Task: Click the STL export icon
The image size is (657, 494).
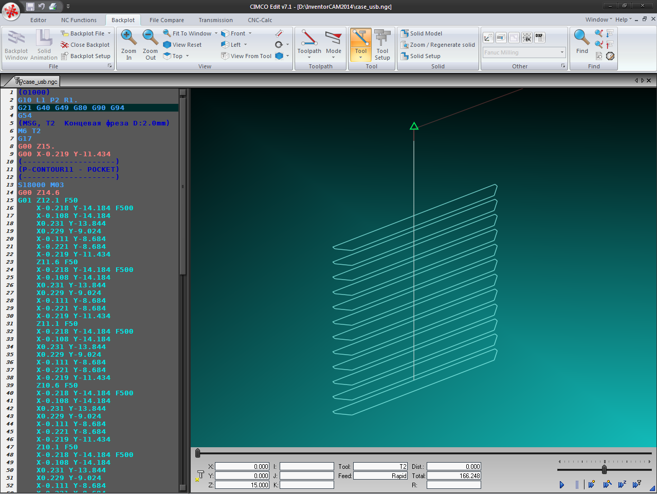Action: coord(526,38)
